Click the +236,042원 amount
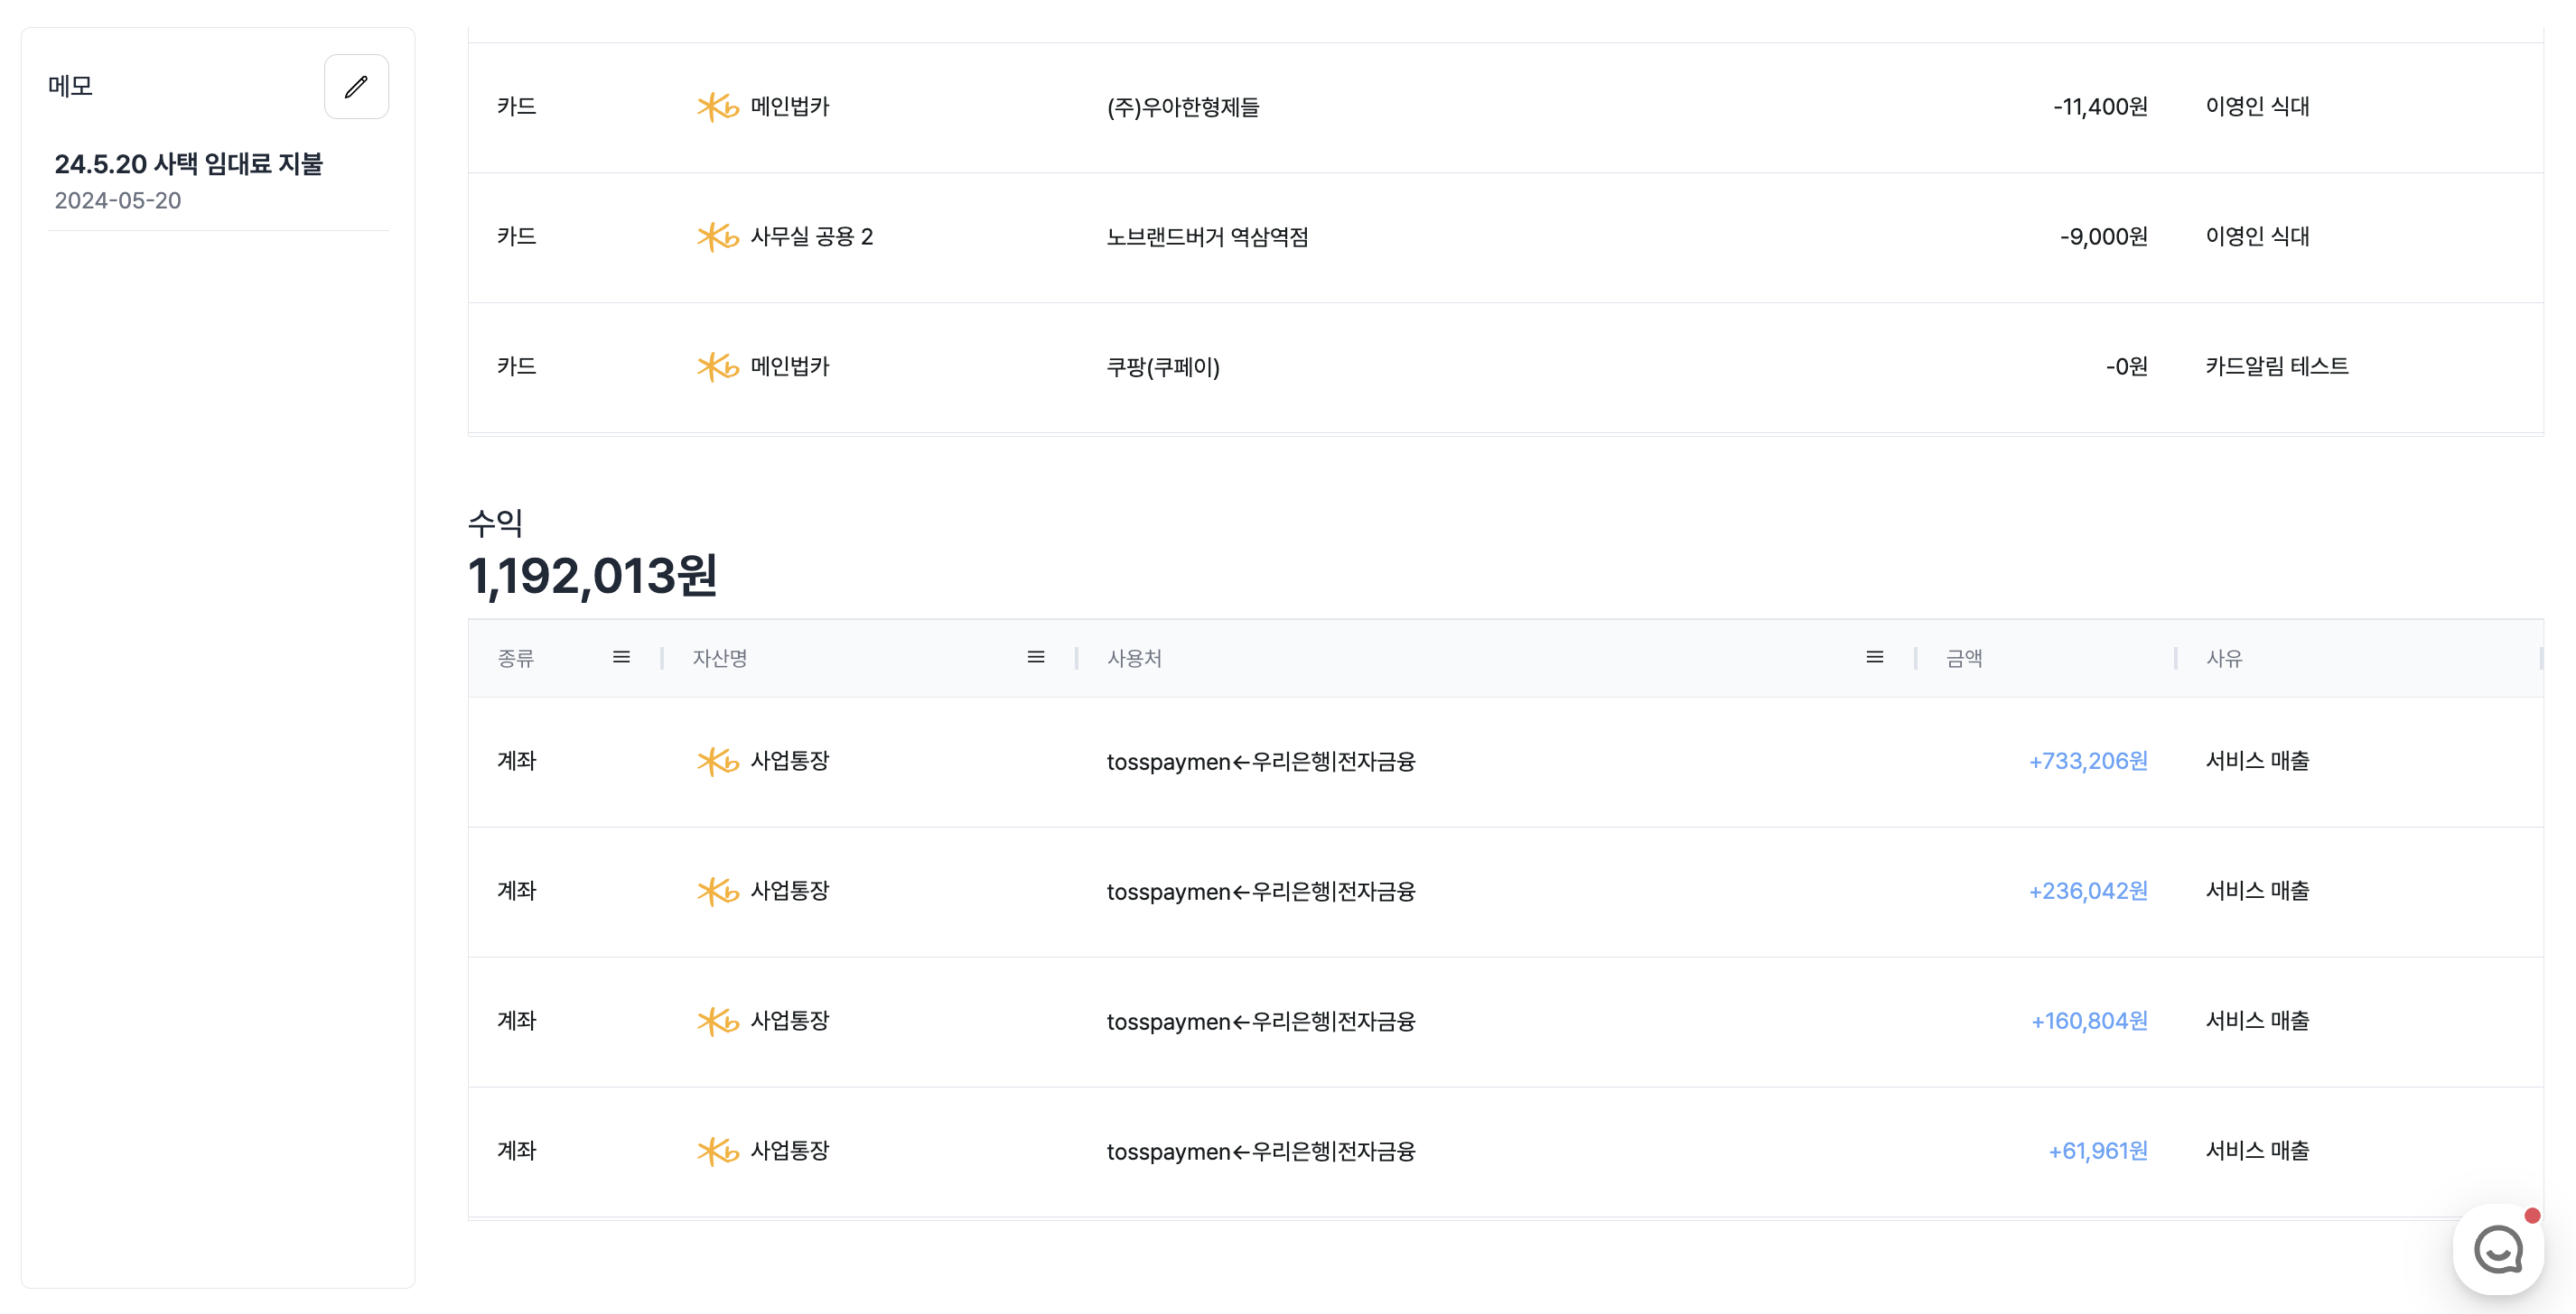The height and width of the screenshot is (1314, 2576). pos(2087,892)
